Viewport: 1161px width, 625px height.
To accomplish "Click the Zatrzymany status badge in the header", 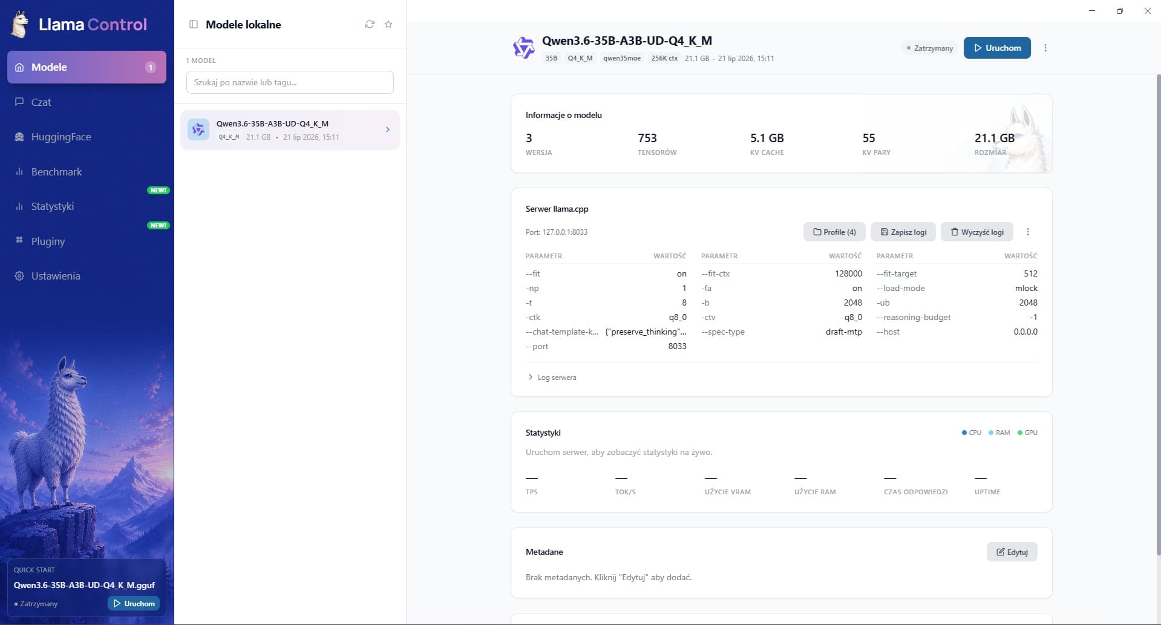I will coord(930,48).
